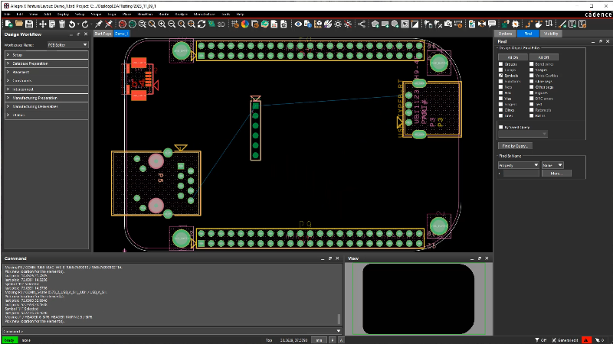Screen dimensions: 613x344
Task: Check the By Saved Query checkbox
Action: point(500,127)
